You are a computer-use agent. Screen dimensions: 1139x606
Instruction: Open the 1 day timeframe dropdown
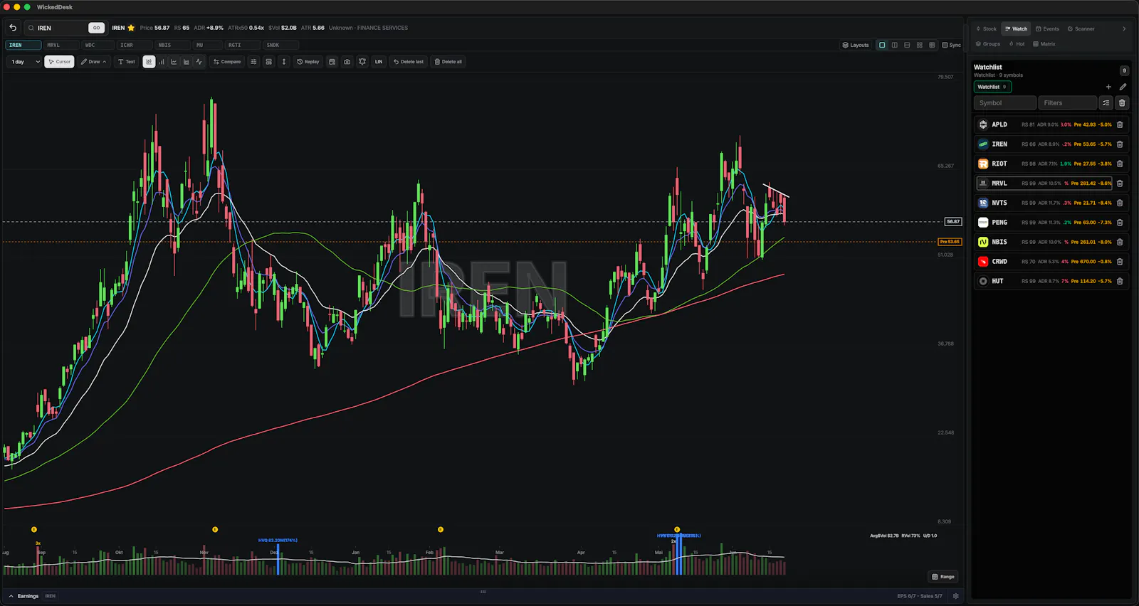[x=24, y=62]
